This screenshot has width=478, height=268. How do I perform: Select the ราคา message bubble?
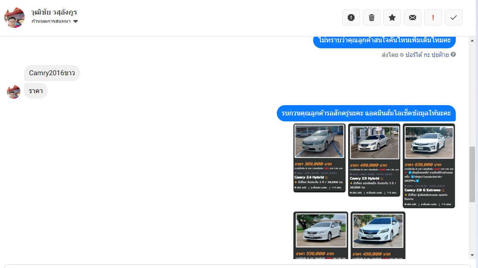click(36, 91)
